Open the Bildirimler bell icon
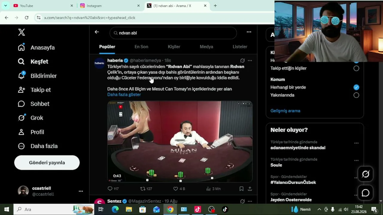The height and width of the screenshot is (215, 383). pyautogui.click(x=21, y=76)
